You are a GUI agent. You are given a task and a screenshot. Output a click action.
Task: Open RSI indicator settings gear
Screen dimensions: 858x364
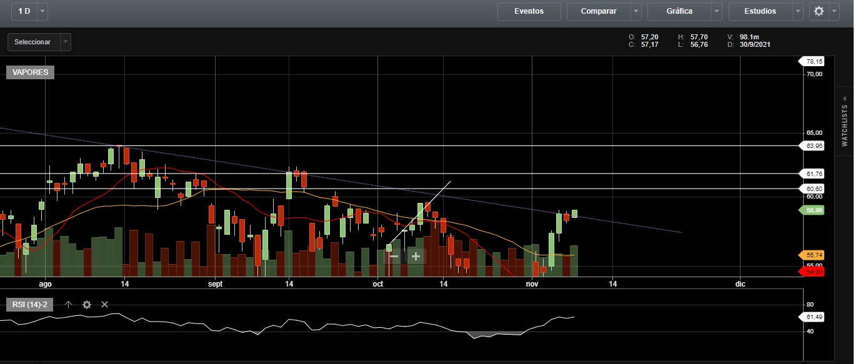coord(87,305)
